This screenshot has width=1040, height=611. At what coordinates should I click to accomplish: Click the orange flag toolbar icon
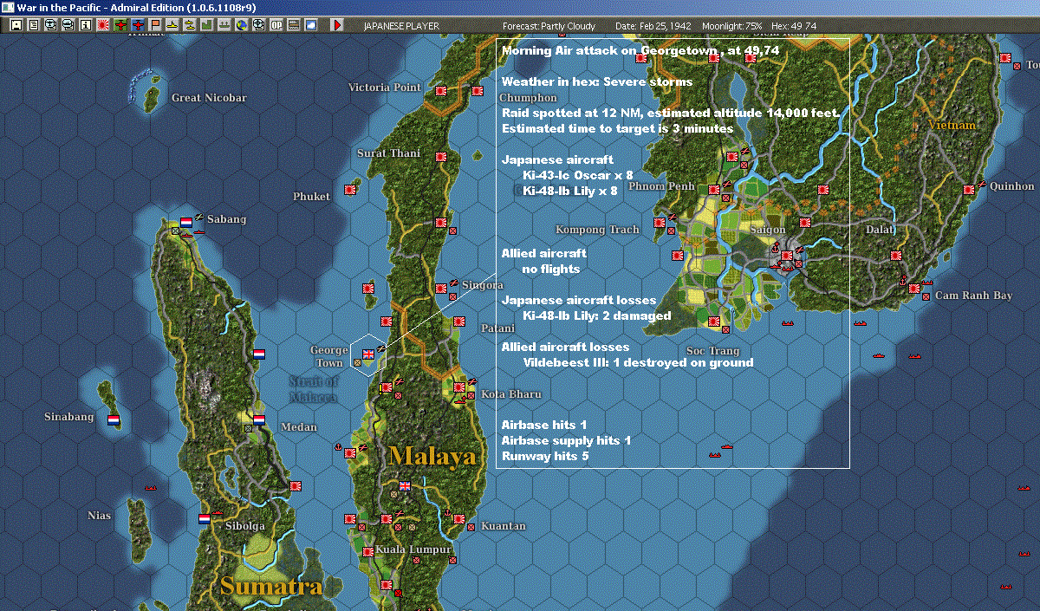[154, 25]
